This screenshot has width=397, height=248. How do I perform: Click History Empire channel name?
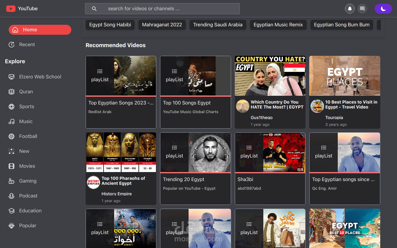click(117, 194)
